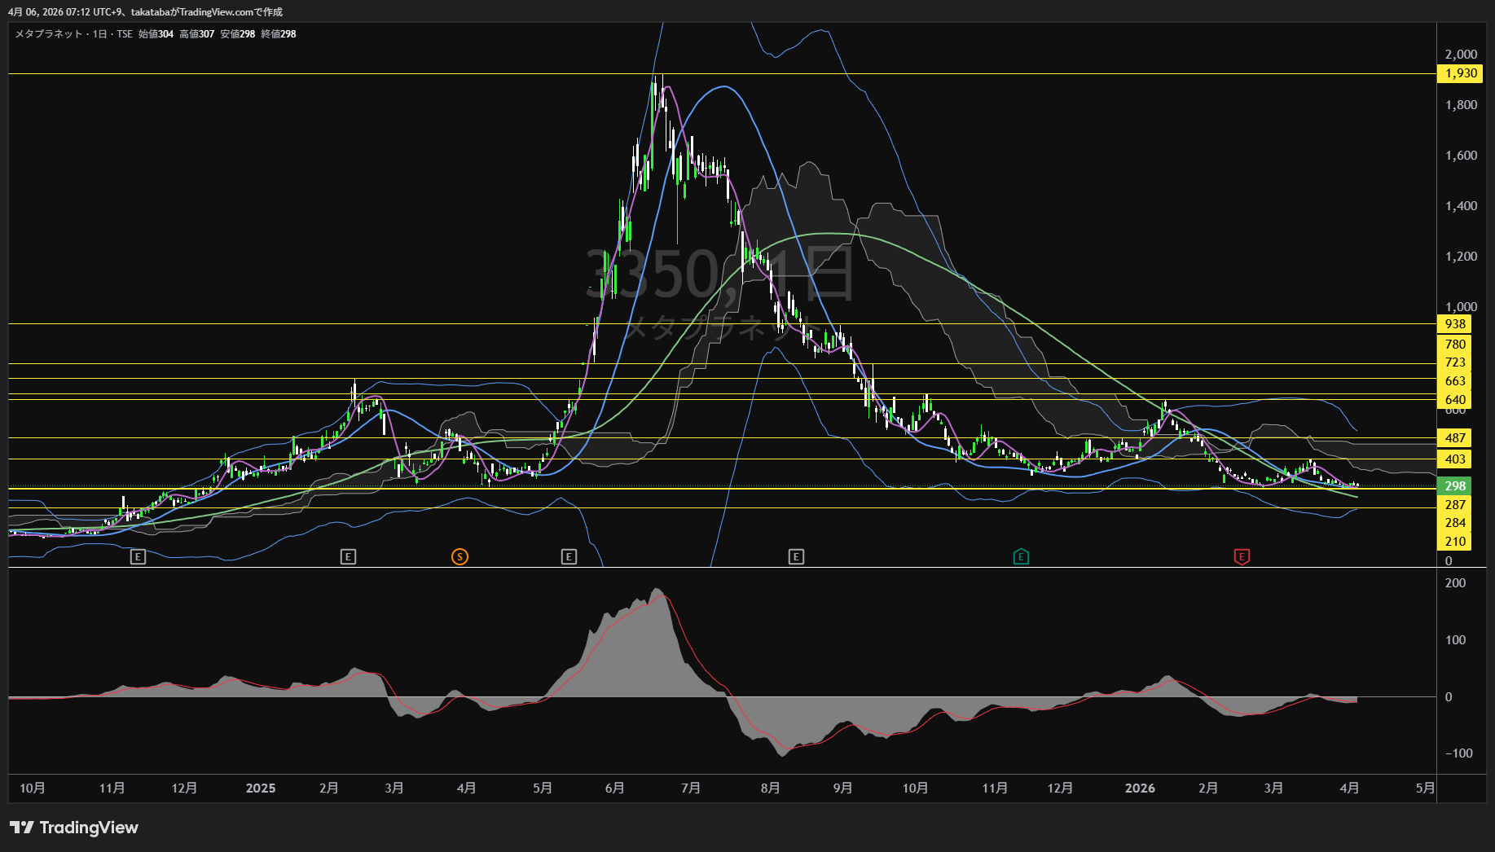Open the TradingView wordmark link
Screen dimensions: 1495x852
[x=89, y=828]
